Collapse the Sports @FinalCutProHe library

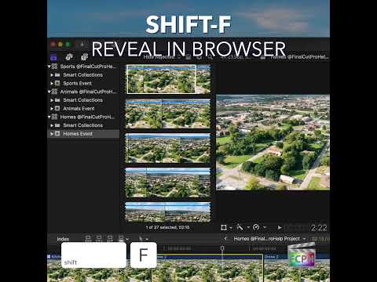coord(49,67)
